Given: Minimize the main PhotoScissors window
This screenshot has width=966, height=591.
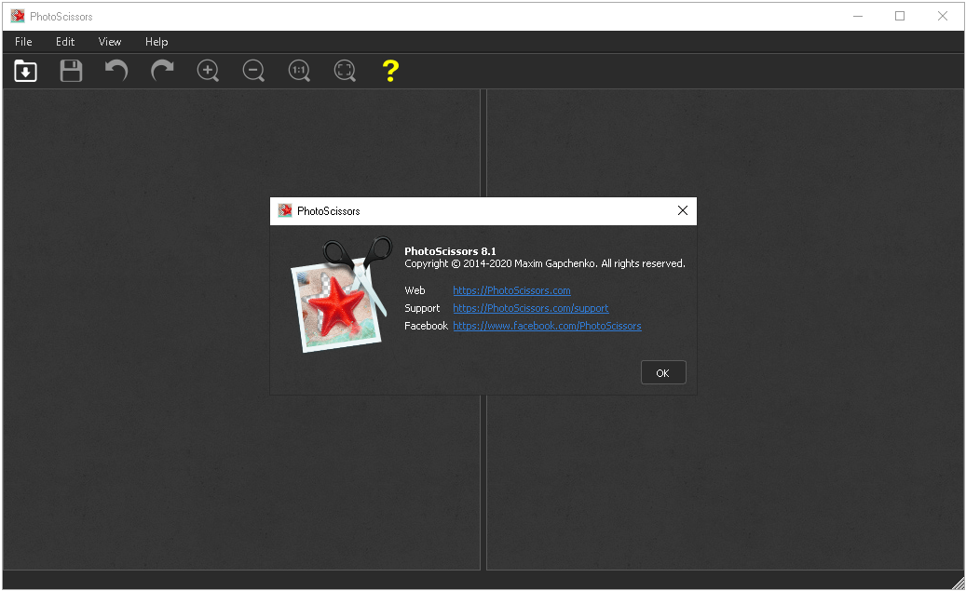Looking at the screenshot, I should (858, 16).
